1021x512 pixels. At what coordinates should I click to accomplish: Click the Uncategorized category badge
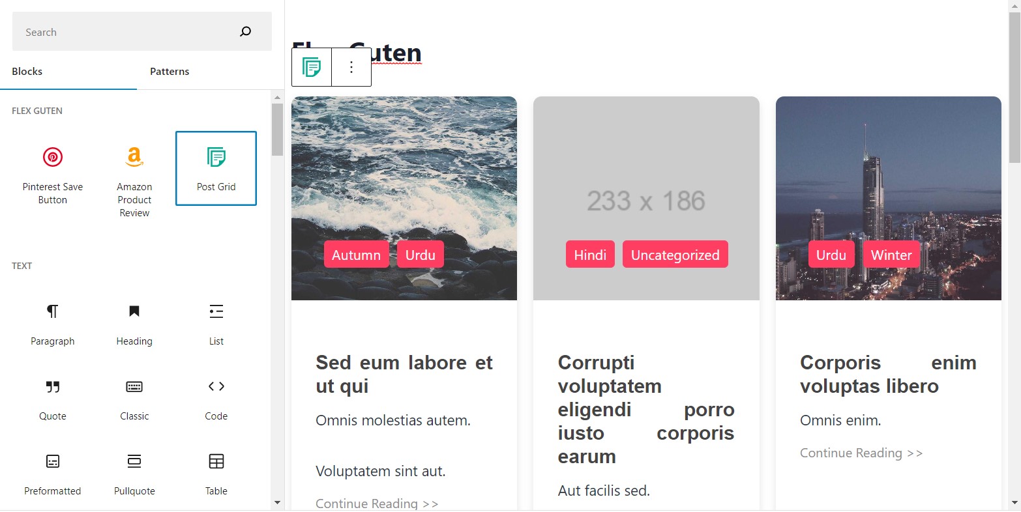point(675,255)
